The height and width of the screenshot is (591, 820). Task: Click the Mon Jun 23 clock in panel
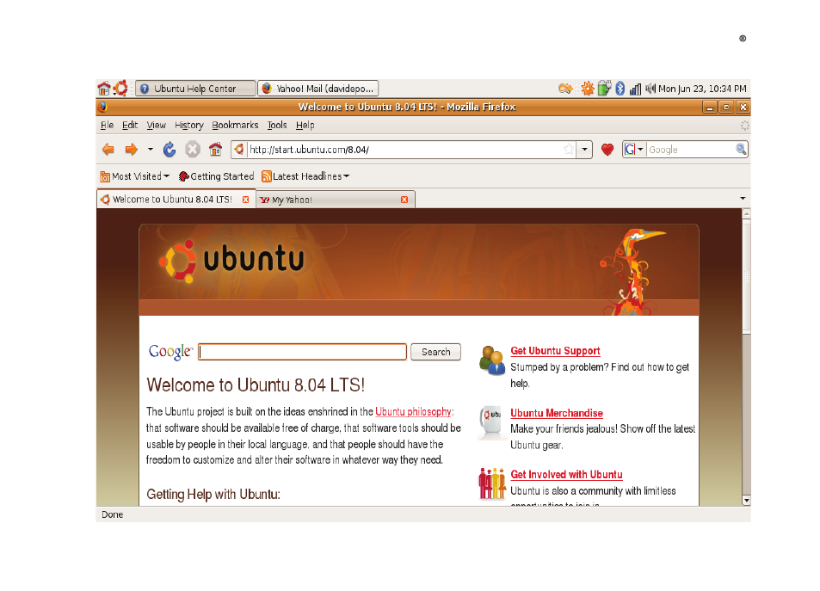702,89
